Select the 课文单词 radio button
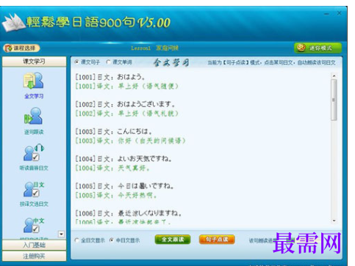This screenshot has width=355, height=266. (x=108, y=62)
